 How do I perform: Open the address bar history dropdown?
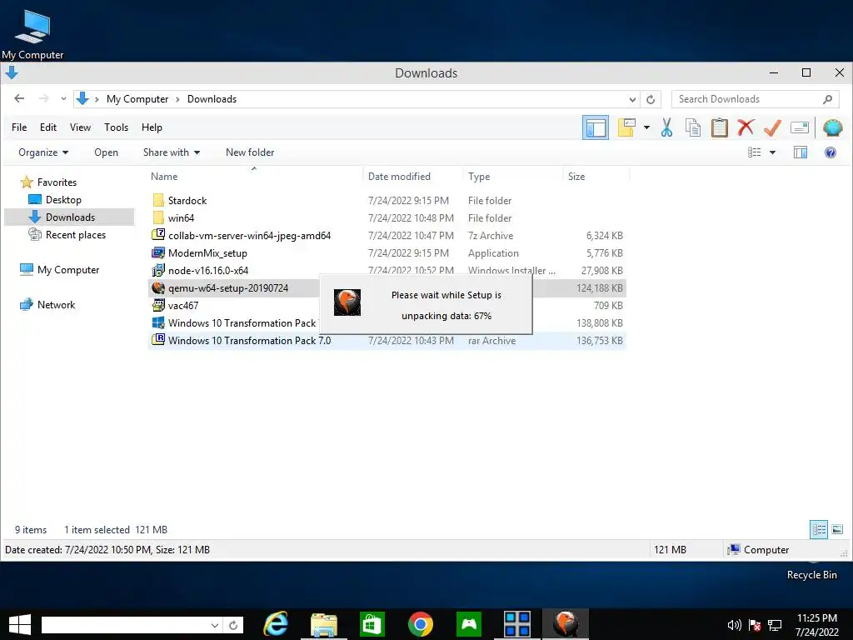tap(632, 99)
